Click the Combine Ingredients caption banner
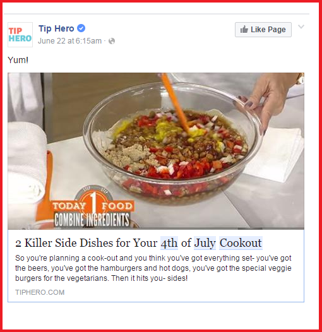The height and width of the screenshot is (332, 322). [x=92, y=220]
